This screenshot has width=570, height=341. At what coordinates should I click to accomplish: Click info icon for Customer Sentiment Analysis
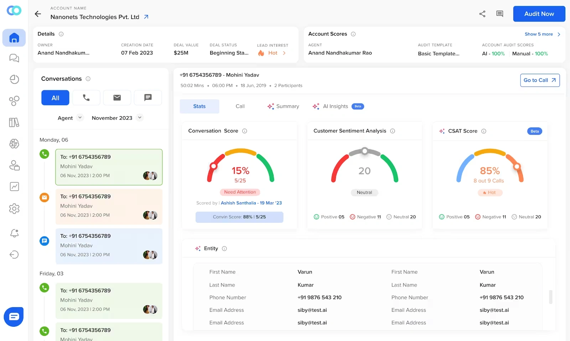pos(393,131)
